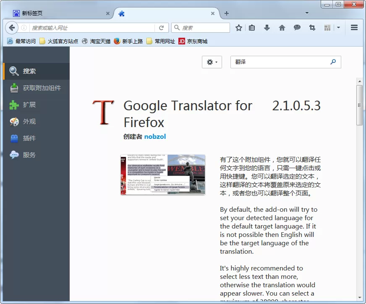The height and width of the screenshot is (304, 366).
Task: Open the list all tabs dropdown arrow
Action: click(307, 13)
